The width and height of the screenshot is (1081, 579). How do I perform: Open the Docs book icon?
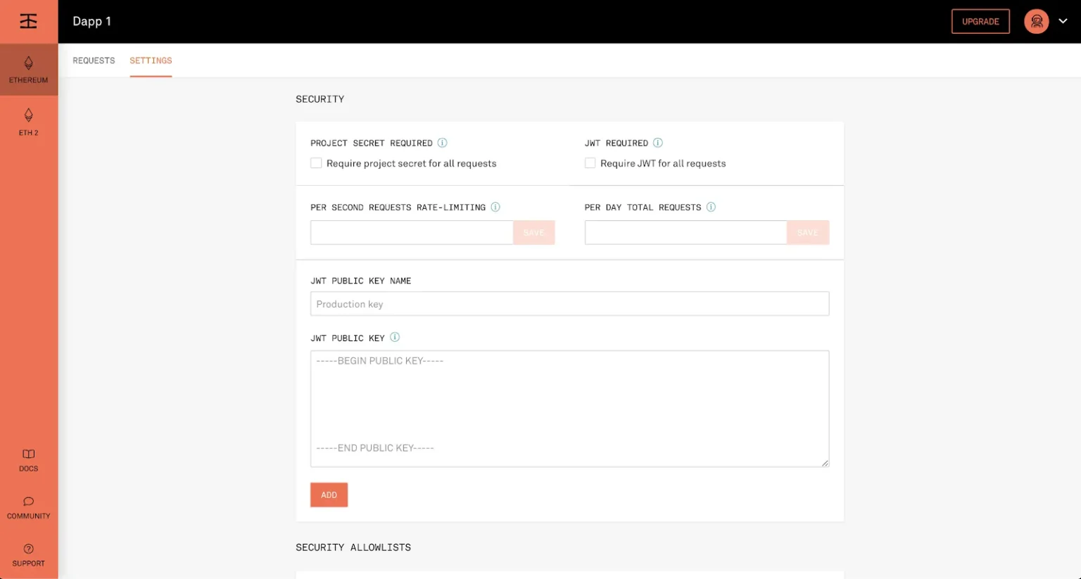click(x=28, y=454)
